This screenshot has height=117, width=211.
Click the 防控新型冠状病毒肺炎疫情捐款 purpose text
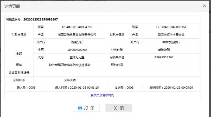tap(70, 65)
